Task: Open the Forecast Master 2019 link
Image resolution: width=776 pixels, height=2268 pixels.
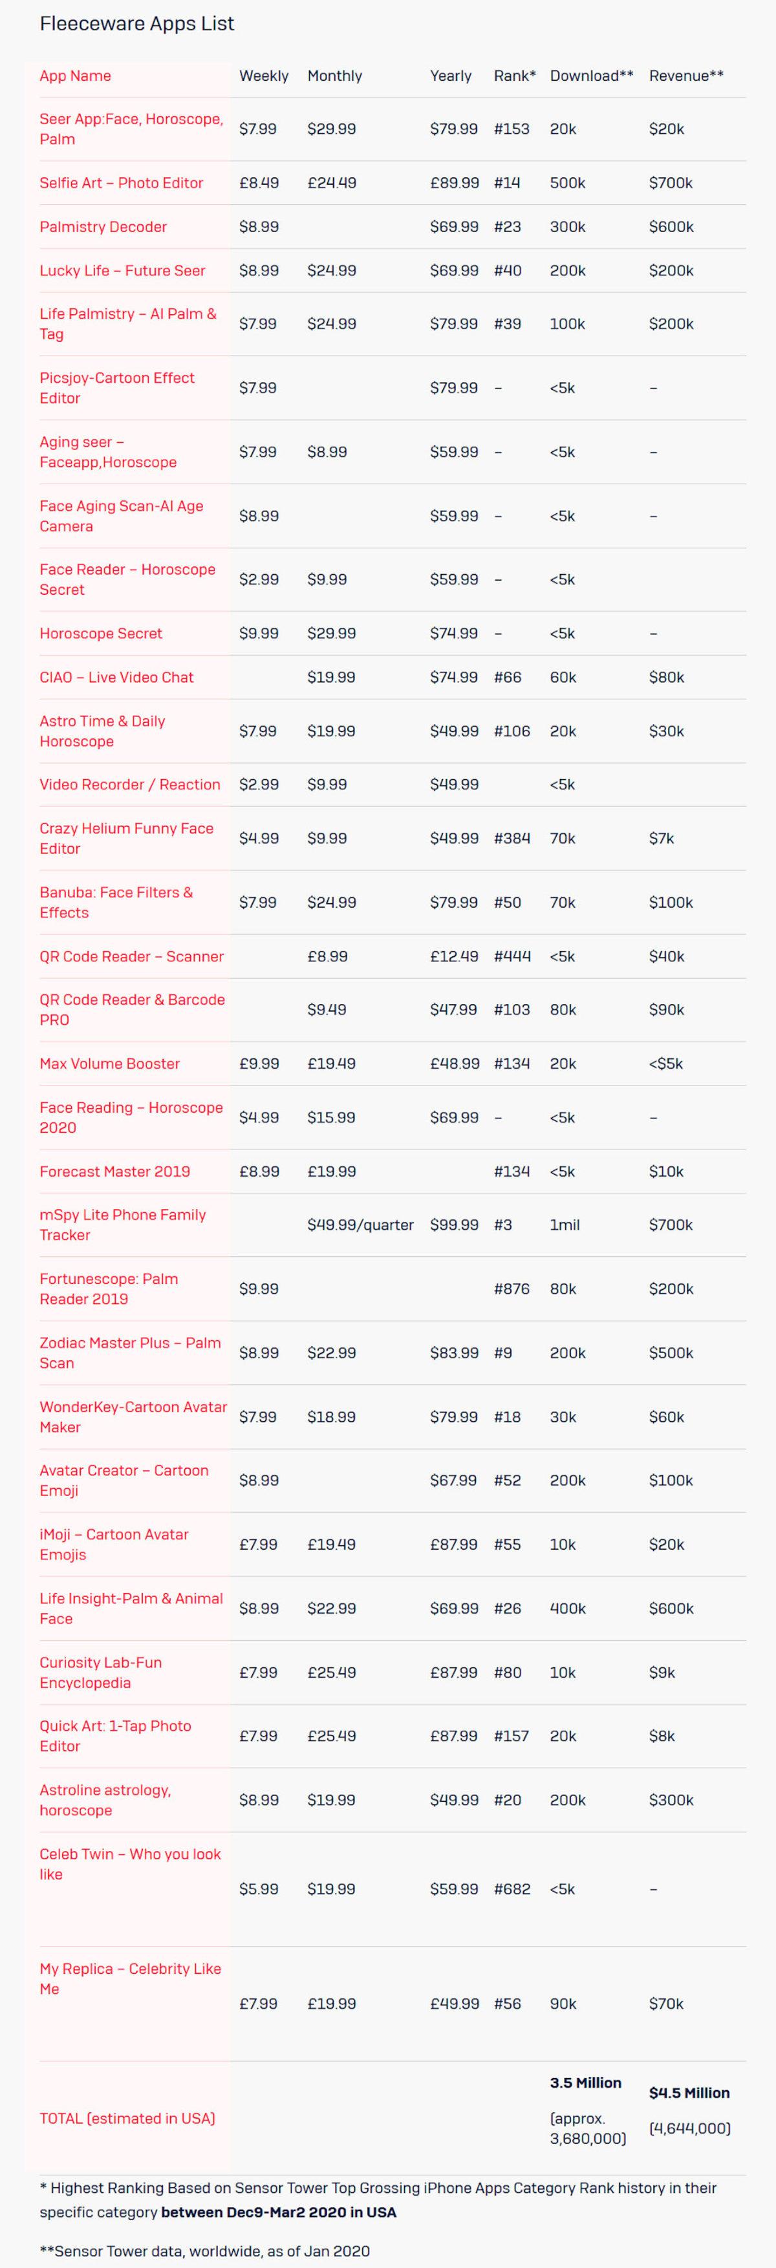Action: pyautogui.click(x=114, y=1171)
